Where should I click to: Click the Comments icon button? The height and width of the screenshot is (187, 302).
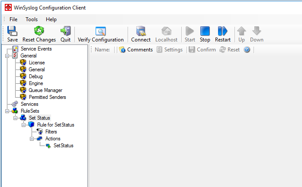pyautogui.click(x=136, y=50)
